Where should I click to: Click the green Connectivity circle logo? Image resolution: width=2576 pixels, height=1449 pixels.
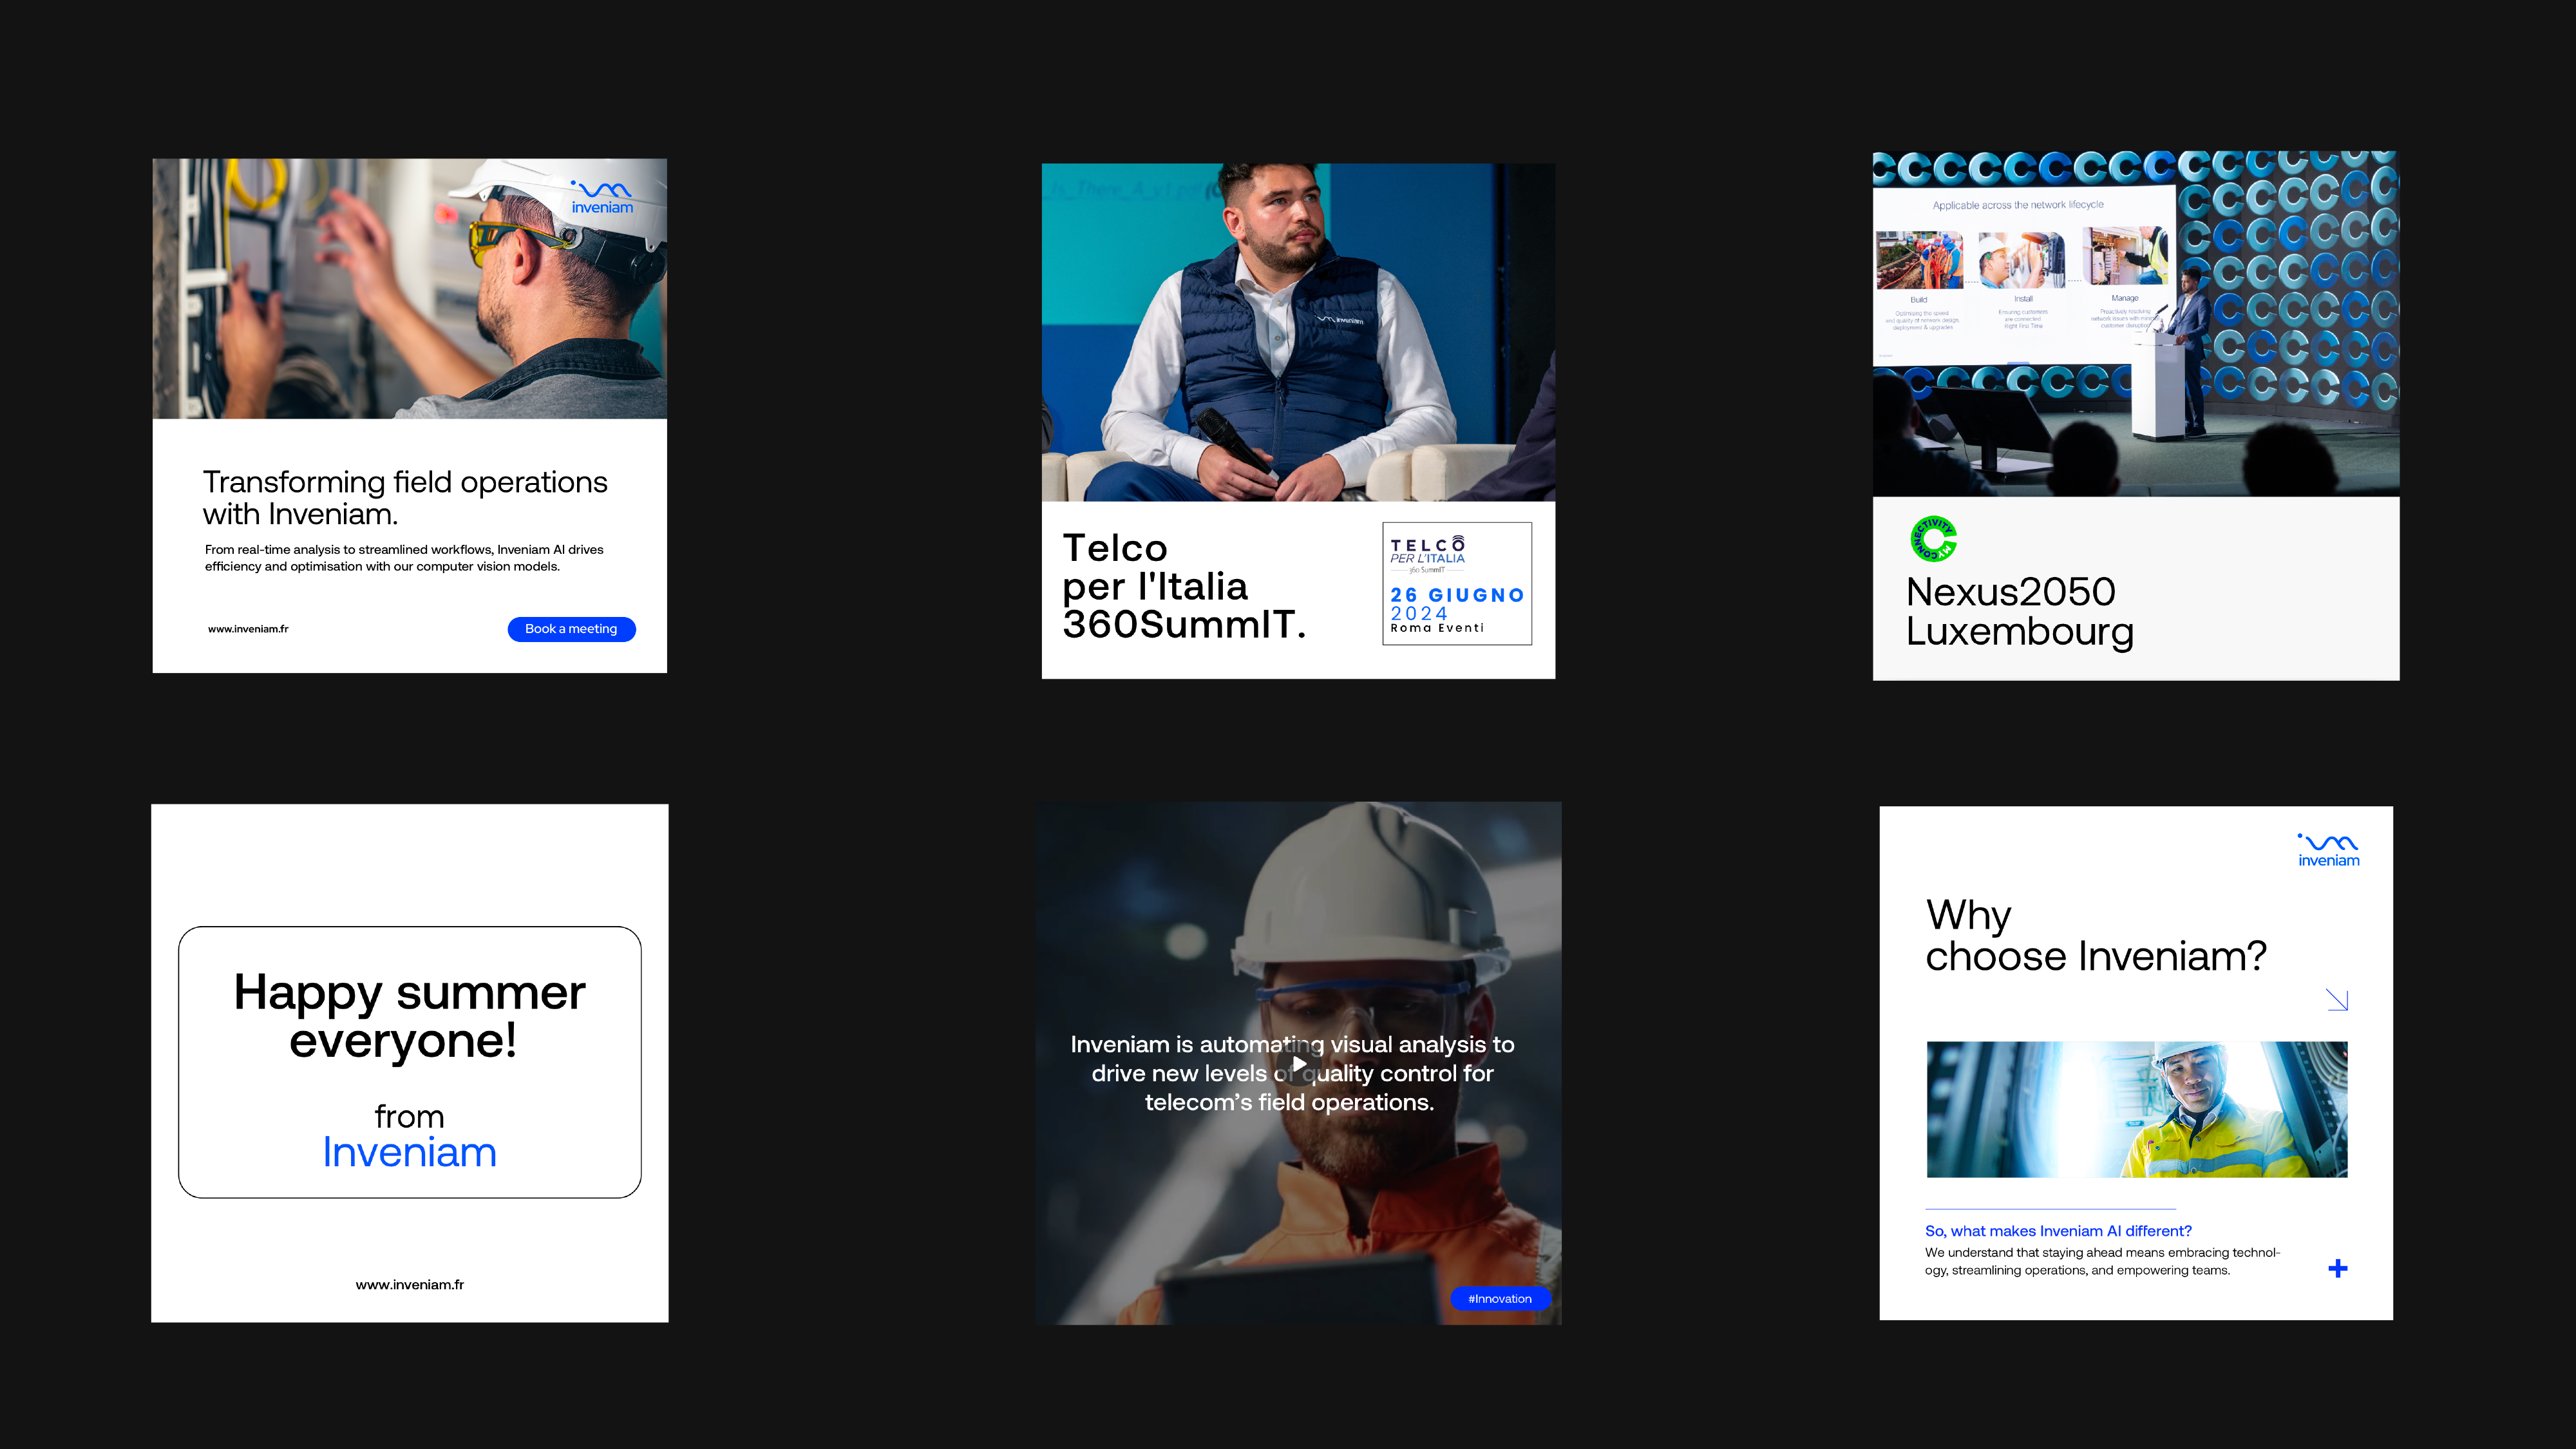tap(1933, 539)
